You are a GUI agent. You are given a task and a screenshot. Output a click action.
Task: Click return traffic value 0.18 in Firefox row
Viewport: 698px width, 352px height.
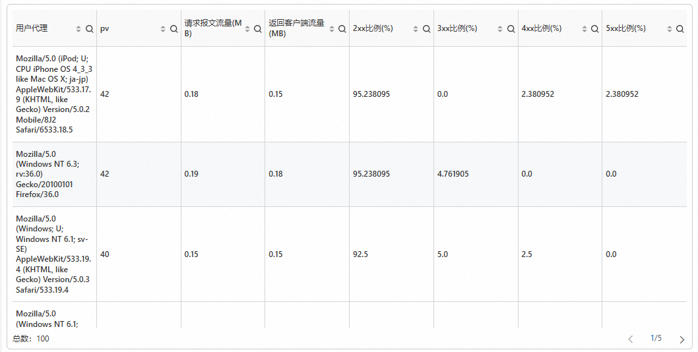[276, 174]
